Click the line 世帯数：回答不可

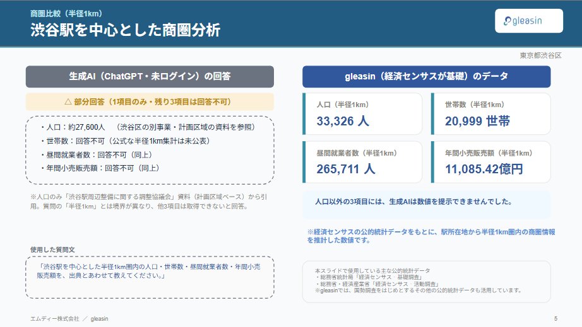pos(126,141)
